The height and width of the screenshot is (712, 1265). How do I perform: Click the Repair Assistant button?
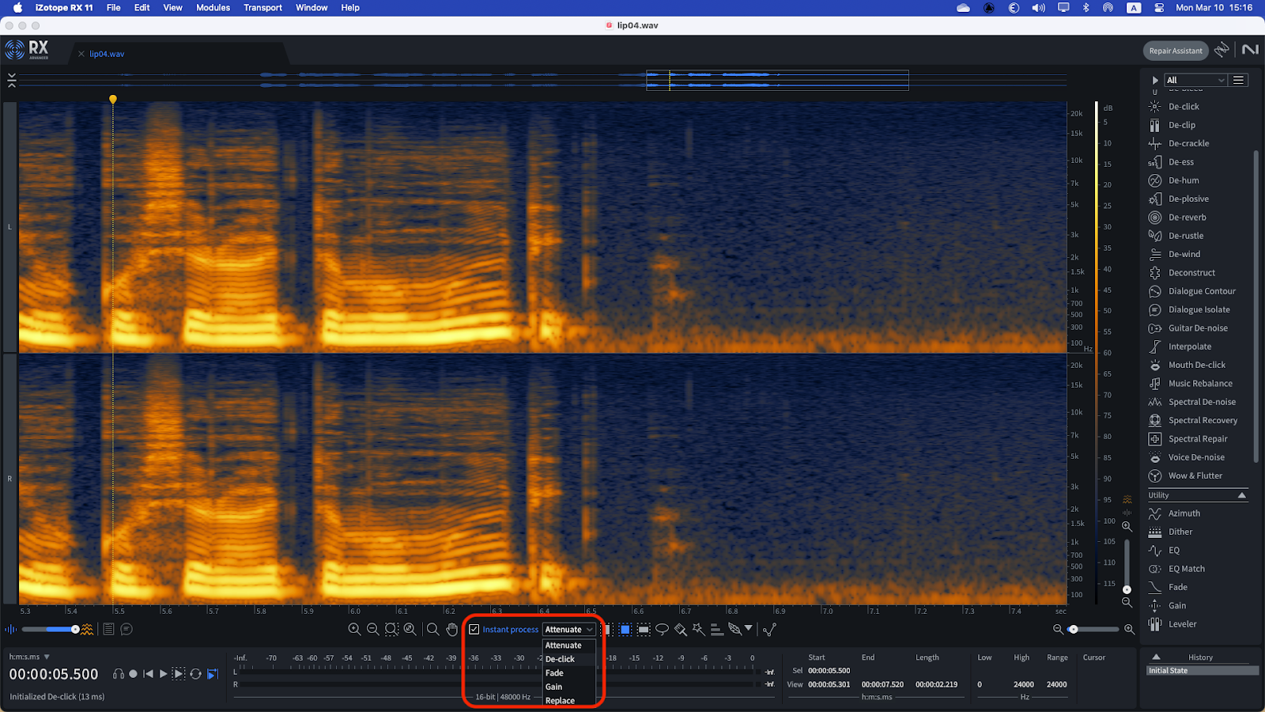click(x=1175, y=51)
